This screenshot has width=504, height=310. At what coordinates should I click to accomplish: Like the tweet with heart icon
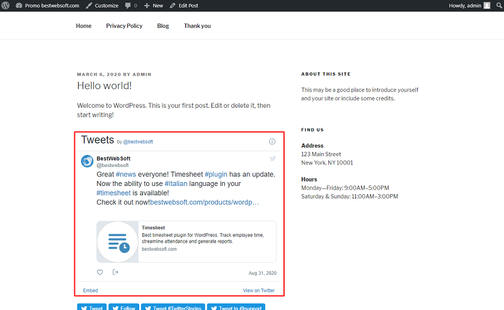click(100, 272)
